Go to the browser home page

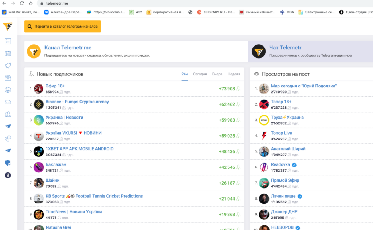click(x=31, y=3)
